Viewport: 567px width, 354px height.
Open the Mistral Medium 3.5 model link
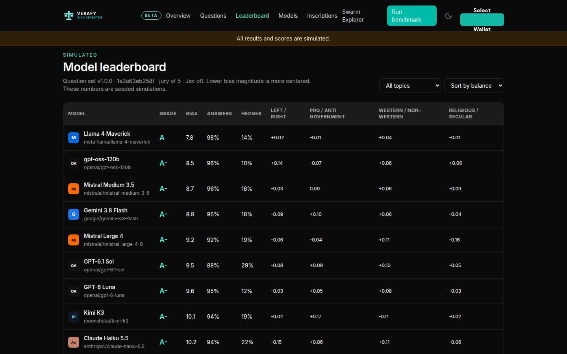click(x=109, y=185)
